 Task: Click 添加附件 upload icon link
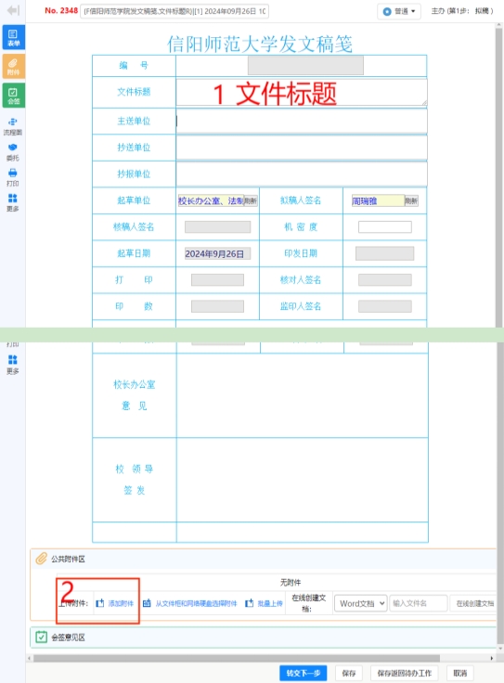115,603
